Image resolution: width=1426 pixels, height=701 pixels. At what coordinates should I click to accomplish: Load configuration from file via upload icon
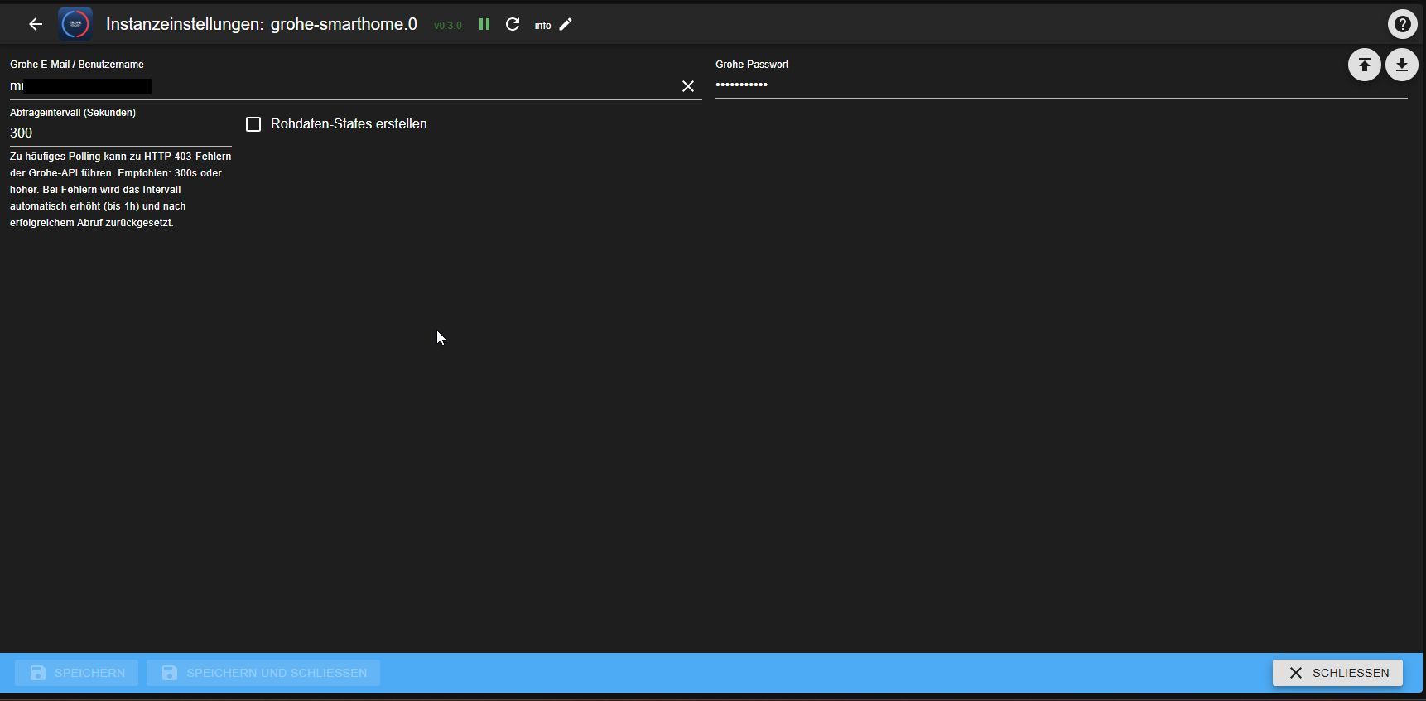coord(1364,65)
